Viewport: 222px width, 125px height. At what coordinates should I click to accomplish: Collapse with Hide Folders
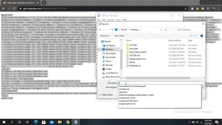click(106, 95)
